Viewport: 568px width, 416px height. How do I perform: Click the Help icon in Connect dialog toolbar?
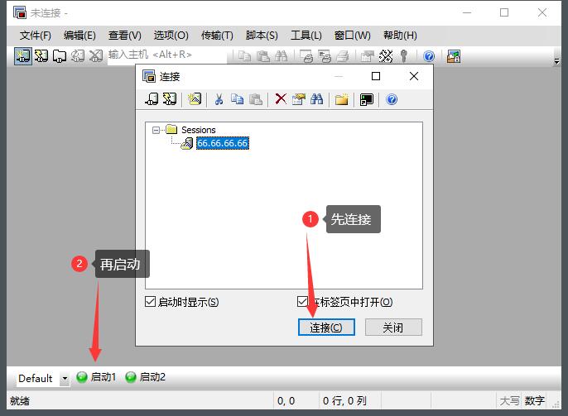pyautogui.click(x=392, y=99)
